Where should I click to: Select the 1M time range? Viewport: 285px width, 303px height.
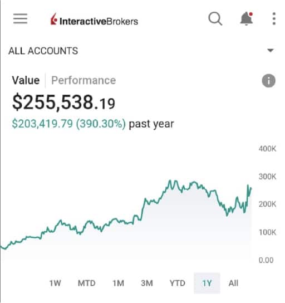tap(118, 283)
